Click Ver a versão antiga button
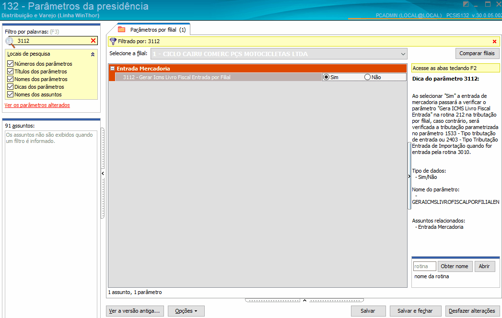 coord(134,311)
